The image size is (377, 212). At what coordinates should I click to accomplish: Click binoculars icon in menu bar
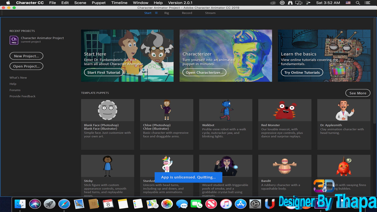[290, 3]
